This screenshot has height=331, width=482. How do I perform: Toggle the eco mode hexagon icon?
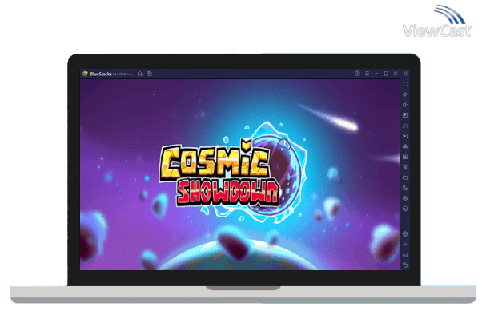point(405,198)
